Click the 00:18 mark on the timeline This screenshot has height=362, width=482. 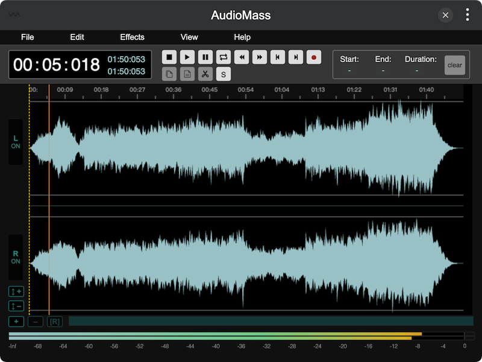click(x=101, y=89)
